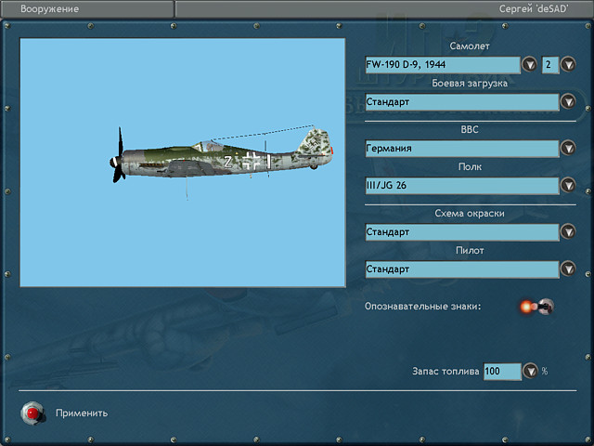594x446 pixels.
Task: Click the III/JG 26 regiment field
Action: (x=462, y=186)
